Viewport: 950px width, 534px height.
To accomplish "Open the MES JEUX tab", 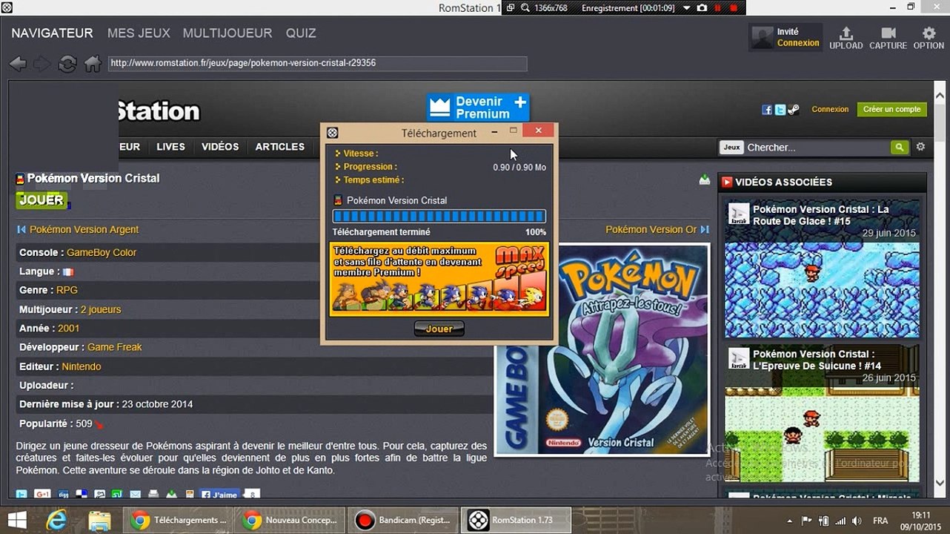I will pyautogui.click(x=139, y=33).
